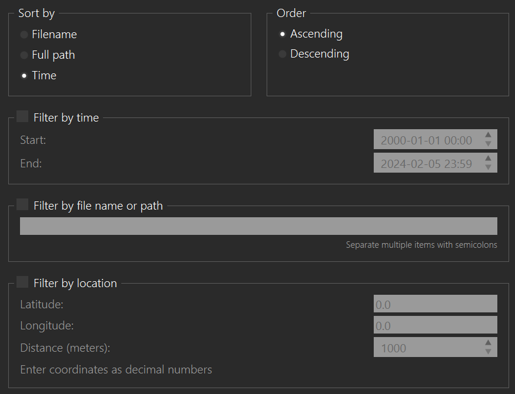Increase End time with up arrow
The image size is (515, 394).
click(488, 159)
